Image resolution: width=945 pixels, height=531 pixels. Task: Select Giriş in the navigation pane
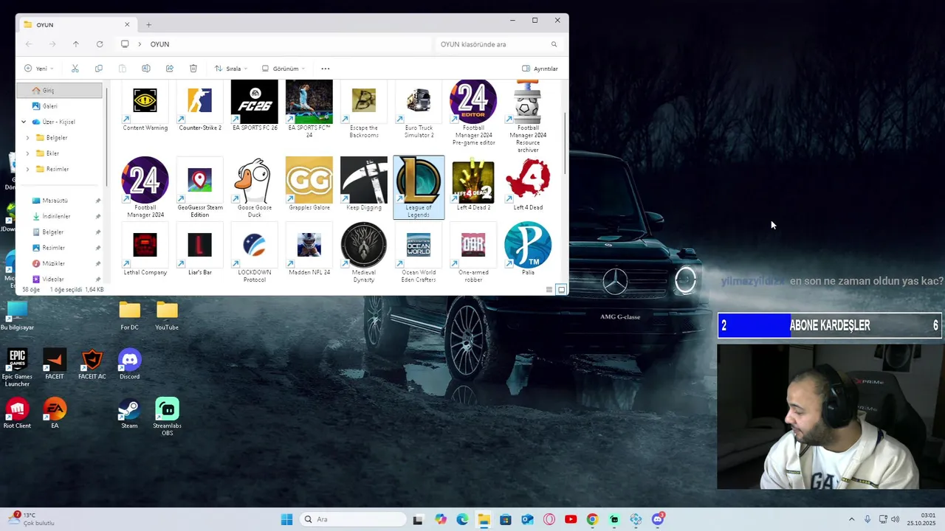(x=60, y=90)
